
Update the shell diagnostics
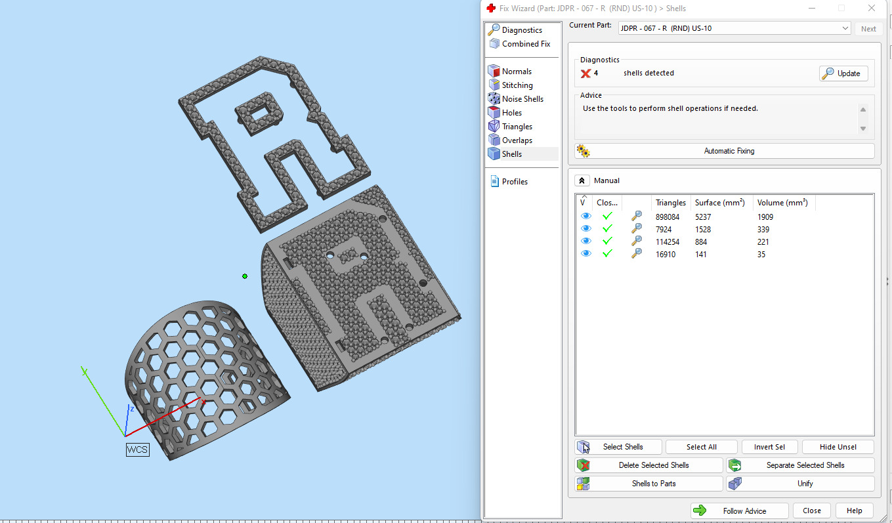coord(843,73)
